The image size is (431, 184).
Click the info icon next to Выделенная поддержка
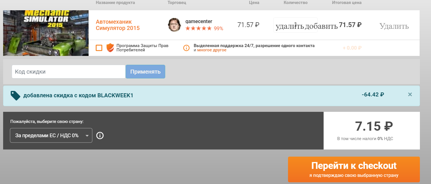pos(186,48)
